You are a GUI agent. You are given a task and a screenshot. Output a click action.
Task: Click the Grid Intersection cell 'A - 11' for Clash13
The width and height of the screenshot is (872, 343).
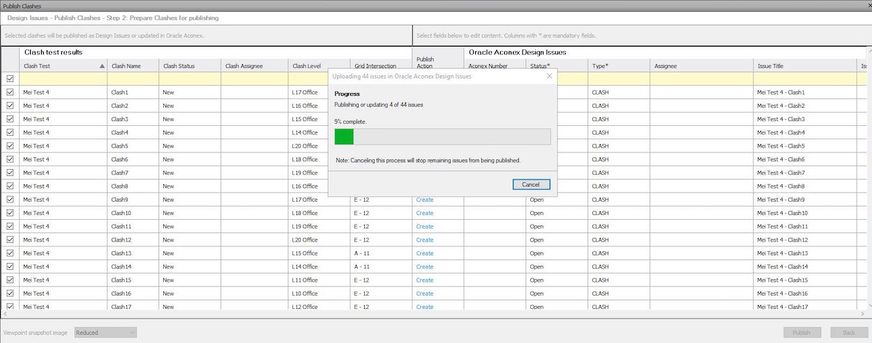[381, 253]
